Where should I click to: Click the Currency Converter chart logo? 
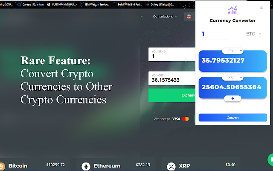pos(232,10)
